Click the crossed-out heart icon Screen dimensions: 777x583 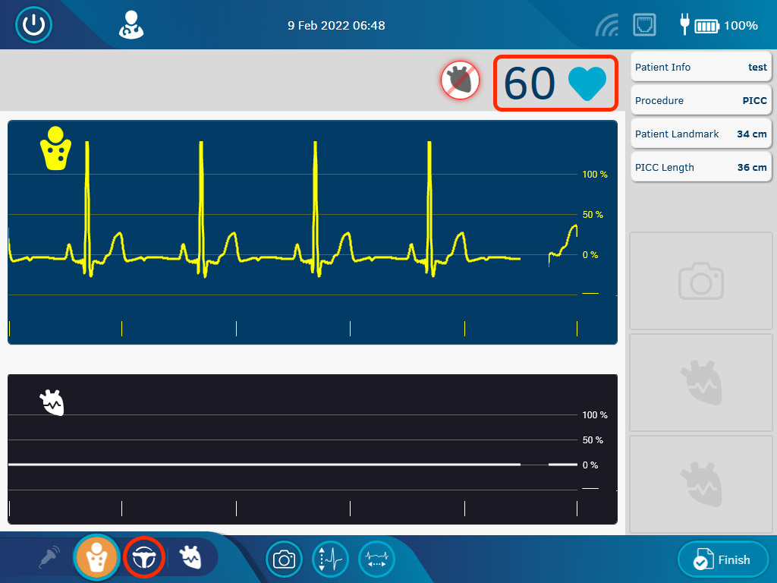(460, 80)
